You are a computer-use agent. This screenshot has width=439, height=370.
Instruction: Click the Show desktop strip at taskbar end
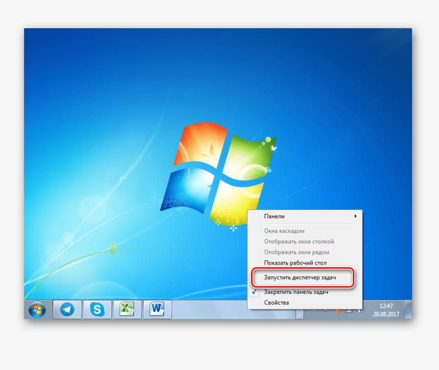pos(408,310)
